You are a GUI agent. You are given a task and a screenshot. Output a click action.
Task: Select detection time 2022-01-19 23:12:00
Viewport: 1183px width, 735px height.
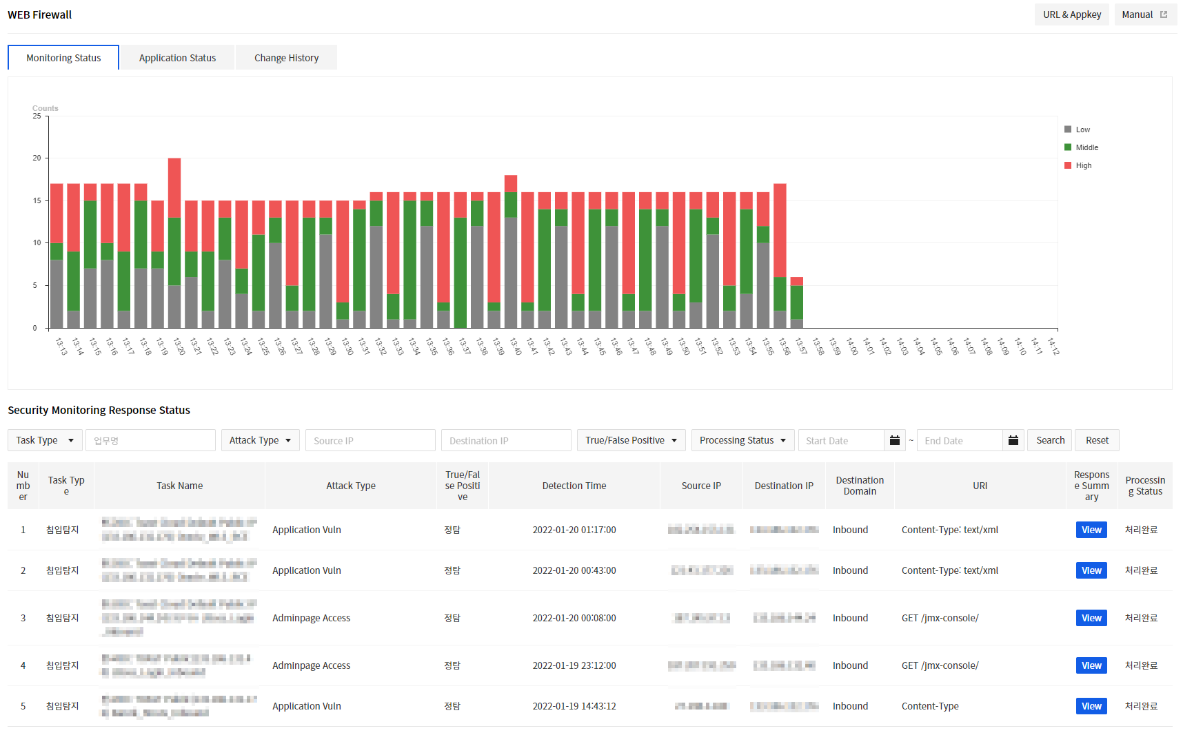[x=574, y=665]
